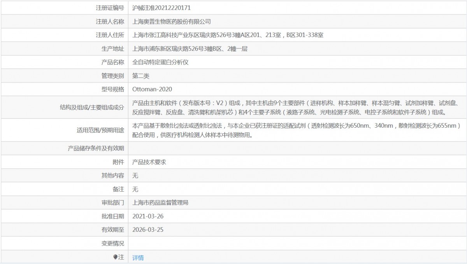Select the 上海市药品监督管理局 value
The width and height of the screenshot is (467, 264).
[160, 203]
